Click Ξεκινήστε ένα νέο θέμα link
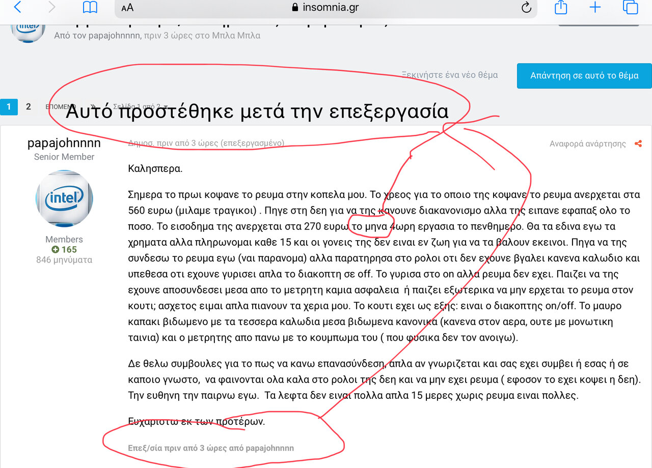 449,75
